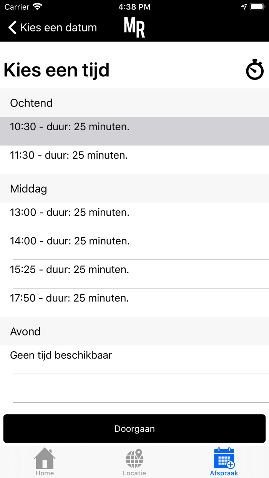Tap the battery indicator icon
The height and width of the screenshot is (478, 269).
(257, 7)
